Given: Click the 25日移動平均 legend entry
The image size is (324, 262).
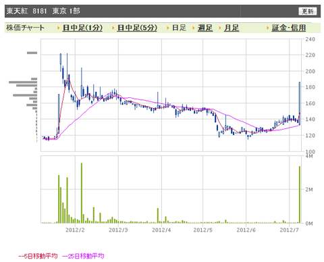Looking at the screenshot, I should (x=83, y=256).
